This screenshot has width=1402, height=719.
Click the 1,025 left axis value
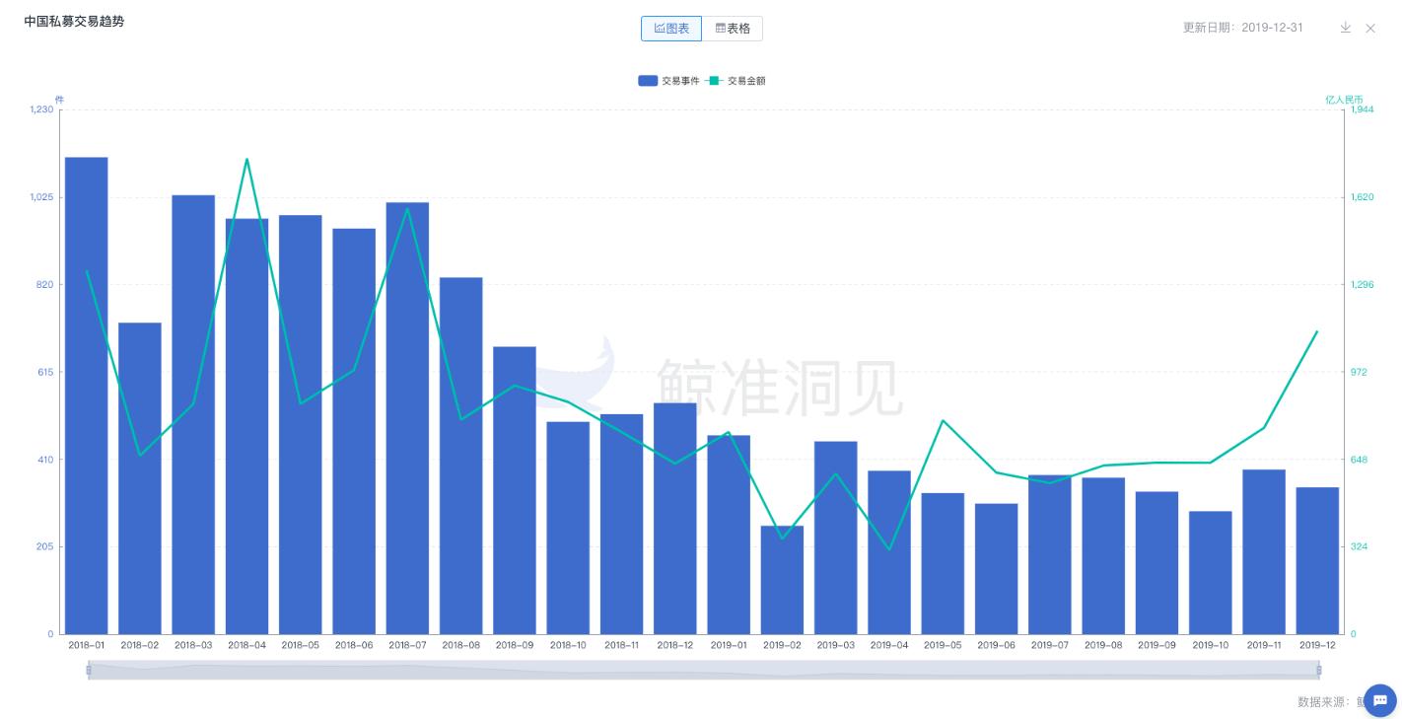point(42,197)
